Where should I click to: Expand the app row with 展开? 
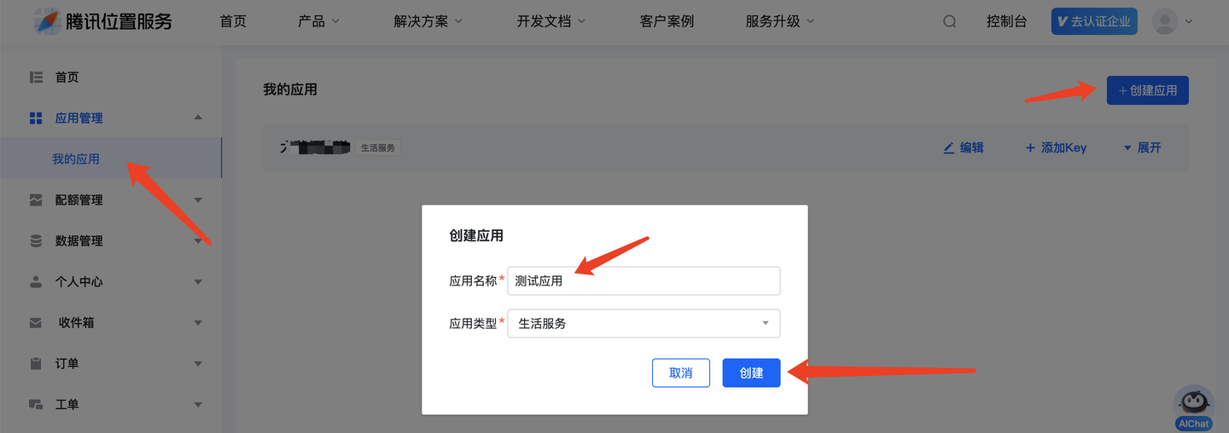(x=1142, y=147)
